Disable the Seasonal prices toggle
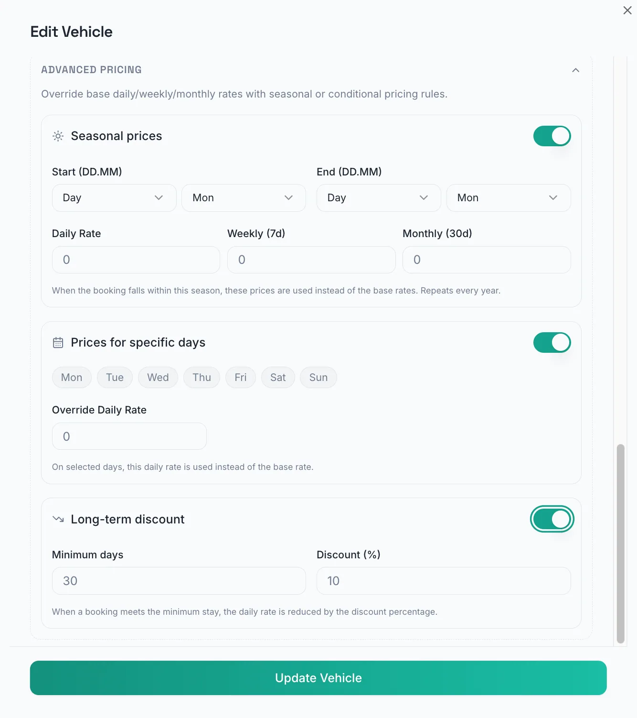Screen dimensions: 637x718 552,136
